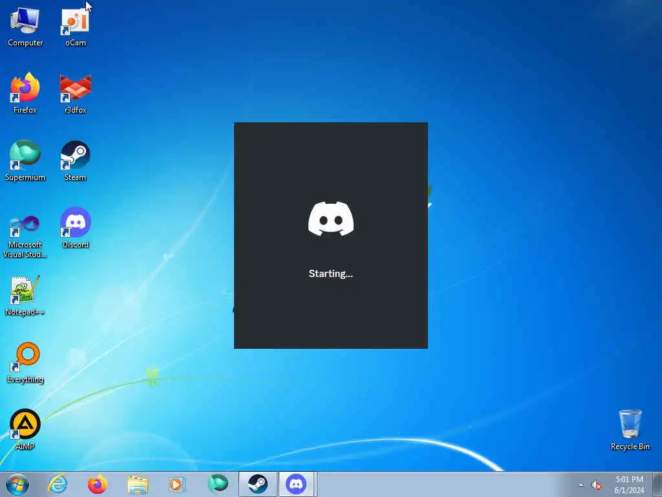Select the Steam desktop shortcut
This screenshot has width=662, height=497.
(76, 160)
